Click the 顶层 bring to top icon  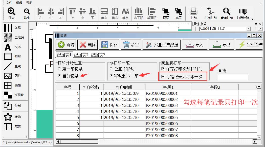point(166,12)
